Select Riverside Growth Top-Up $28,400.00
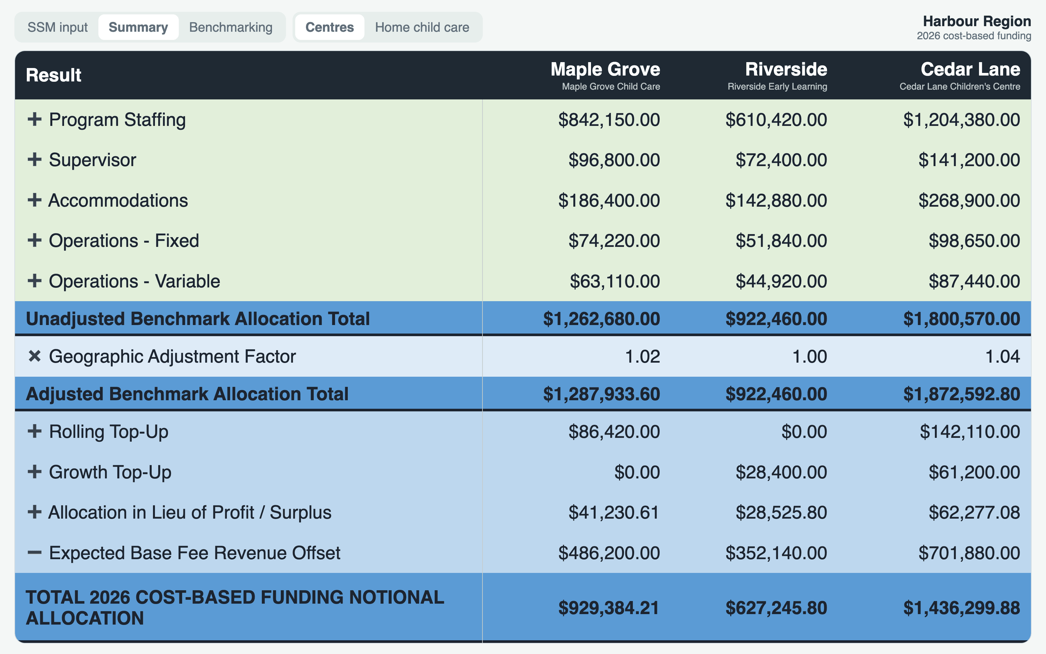Viewport: 1046px width, 654px height. click(782, 472)
